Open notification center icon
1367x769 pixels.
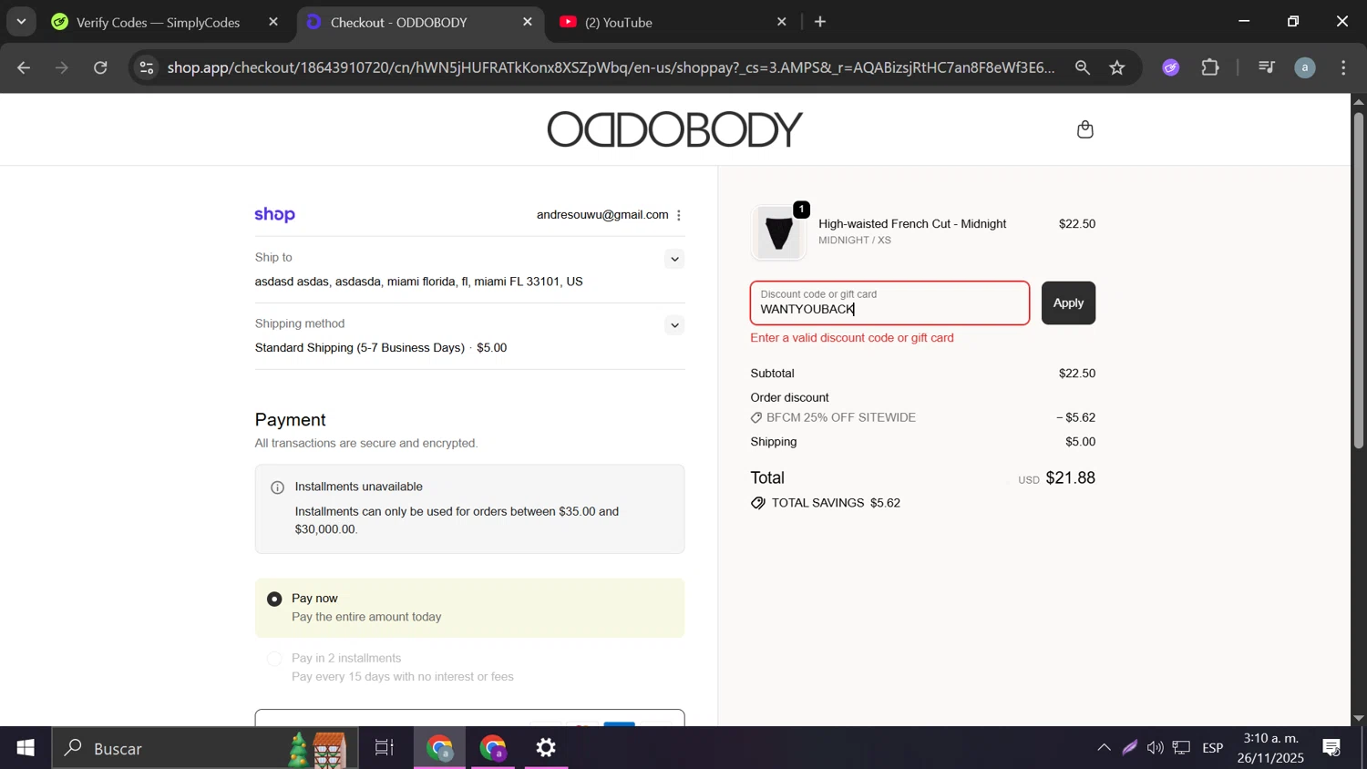1332,748
